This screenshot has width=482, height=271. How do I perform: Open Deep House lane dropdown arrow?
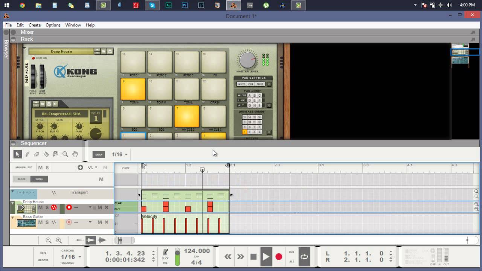click(x=90, y=207)
